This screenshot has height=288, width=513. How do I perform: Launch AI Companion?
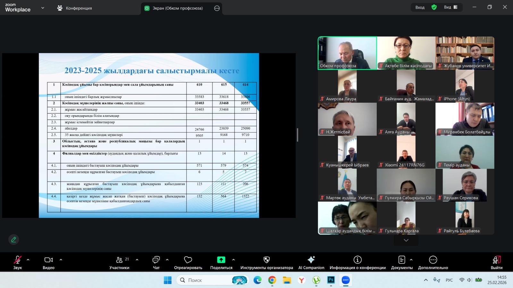[x=311, y=262]
